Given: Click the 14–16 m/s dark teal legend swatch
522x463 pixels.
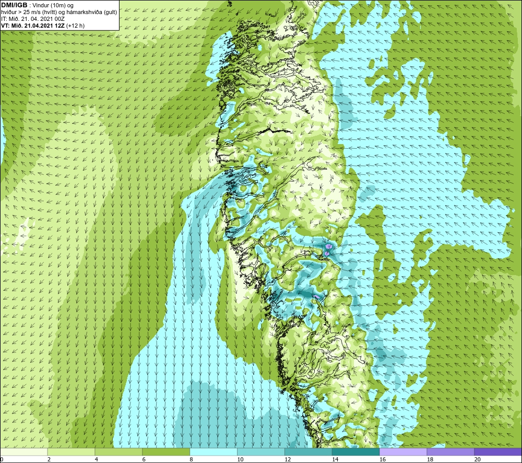Looking at the screenshot, I should (355, 452).
